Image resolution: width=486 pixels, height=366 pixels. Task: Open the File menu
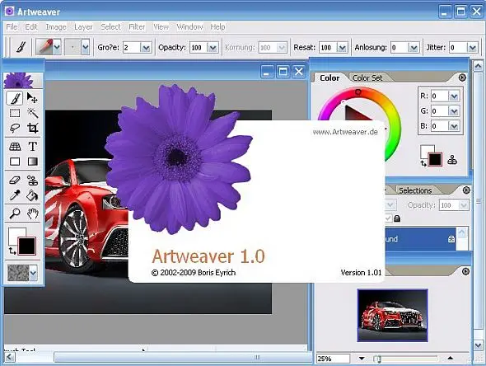tap(12, 27)
